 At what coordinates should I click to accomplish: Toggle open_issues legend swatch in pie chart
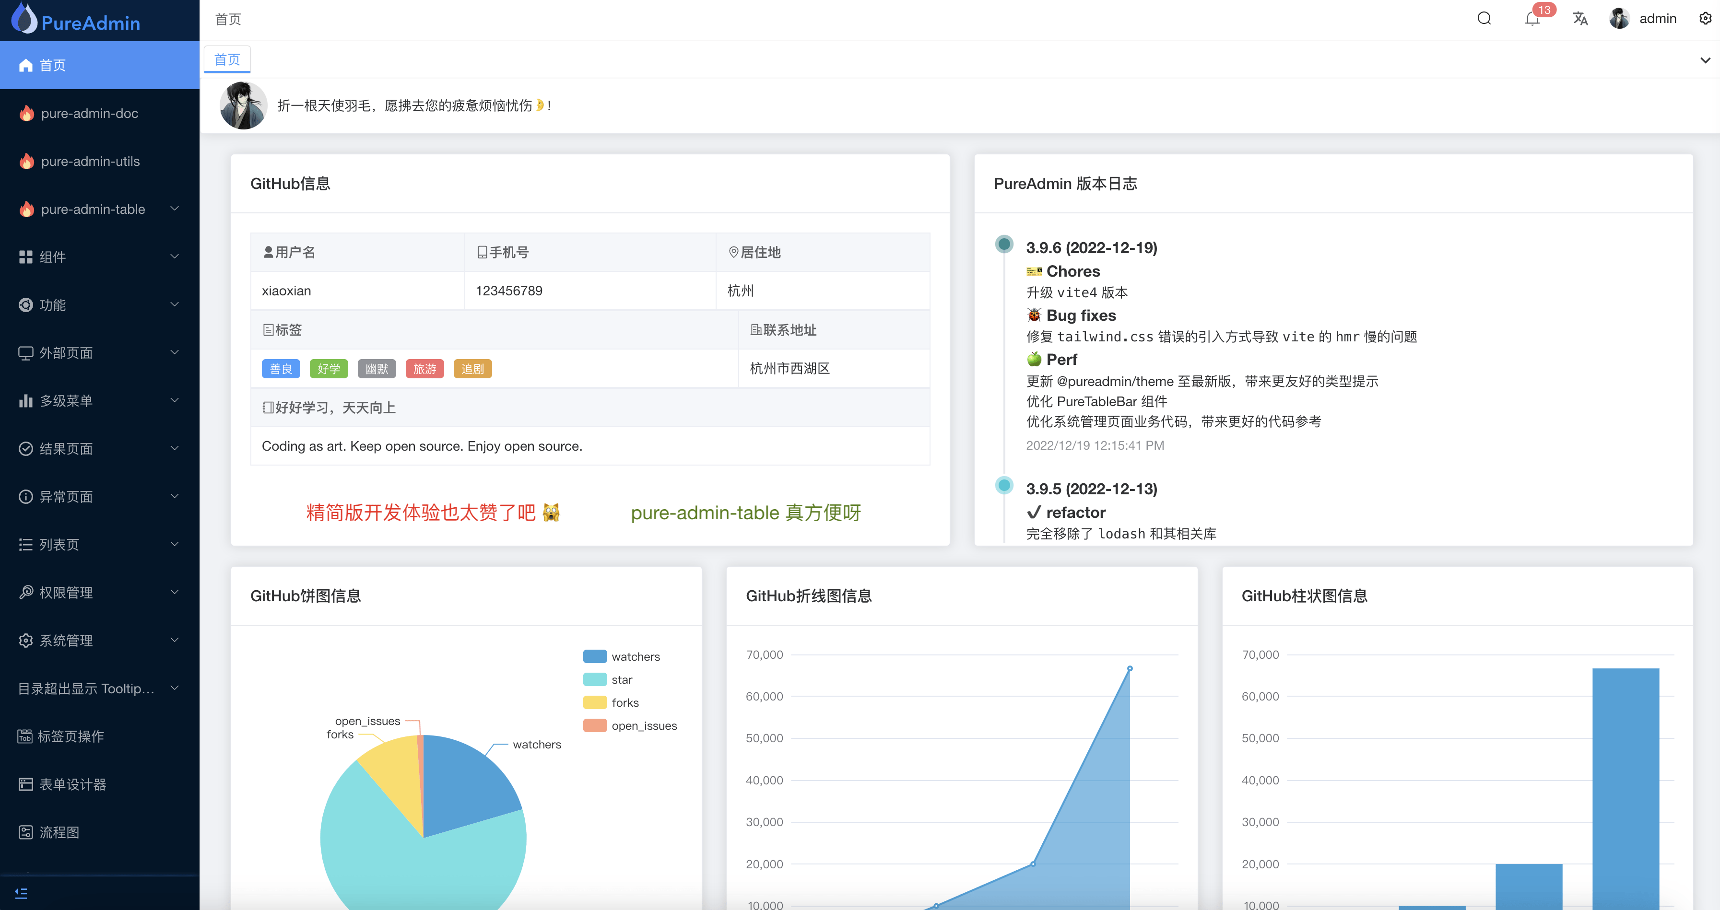click(x=595, y=726)
